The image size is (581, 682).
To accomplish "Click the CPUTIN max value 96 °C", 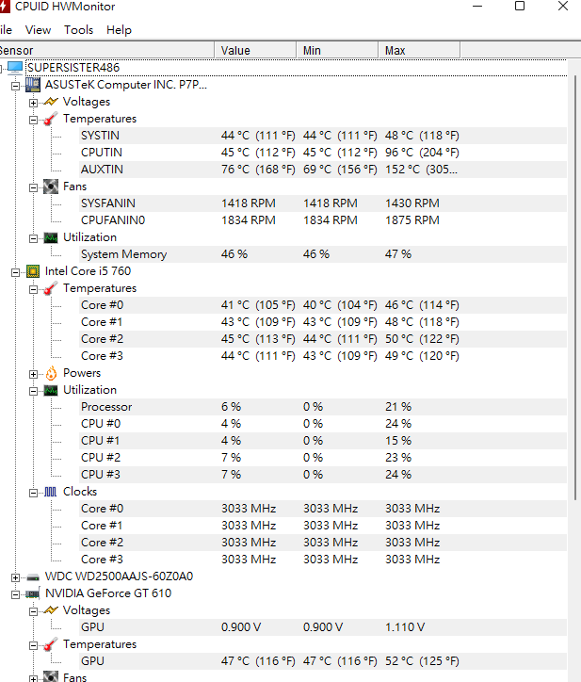I will [422, 153].
